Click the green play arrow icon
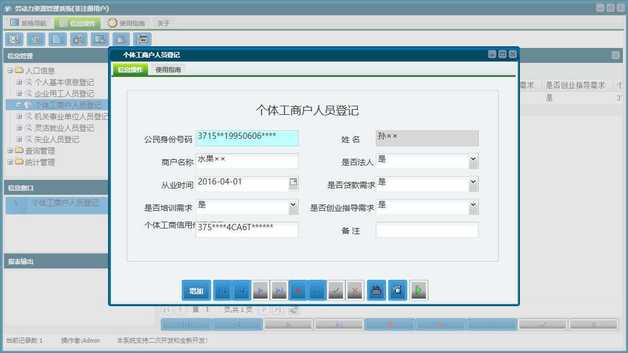The image size is (628, 353). 419,291
